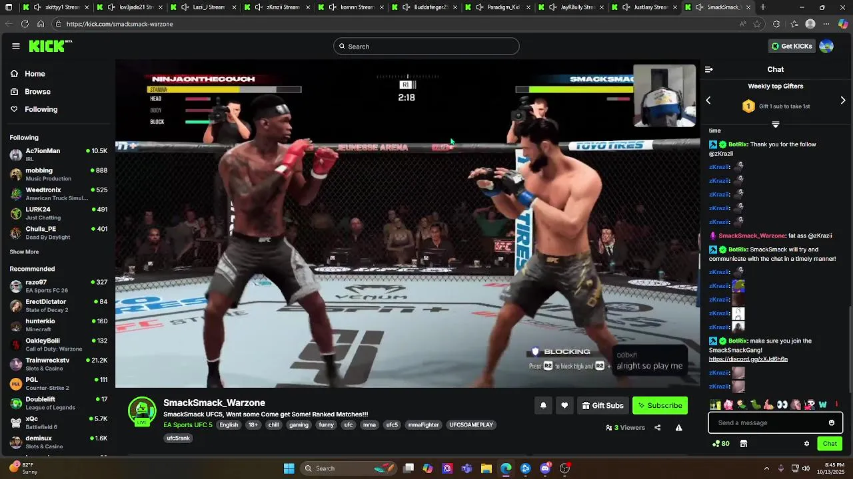The height and width of the screenshot is (479, 853).
Task: Open File Explorer from taskbar
Action: (x=486, y=468)
